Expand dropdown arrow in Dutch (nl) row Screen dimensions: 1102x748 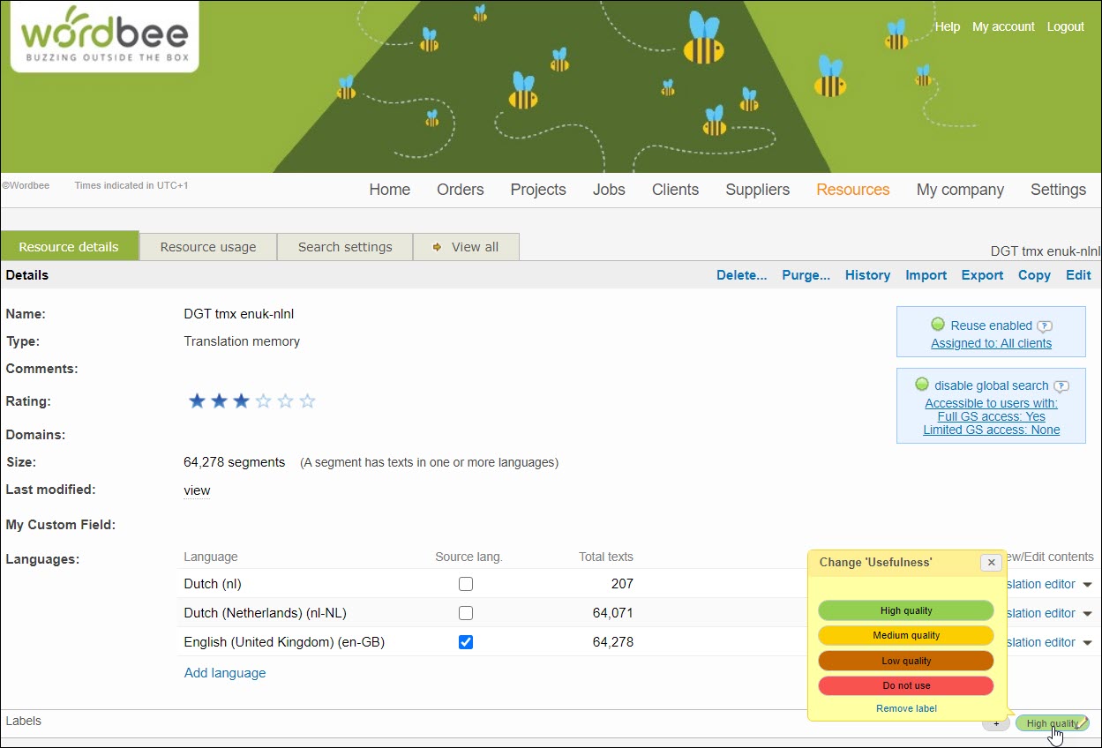pyautogui.click(x=1087, y=585)
